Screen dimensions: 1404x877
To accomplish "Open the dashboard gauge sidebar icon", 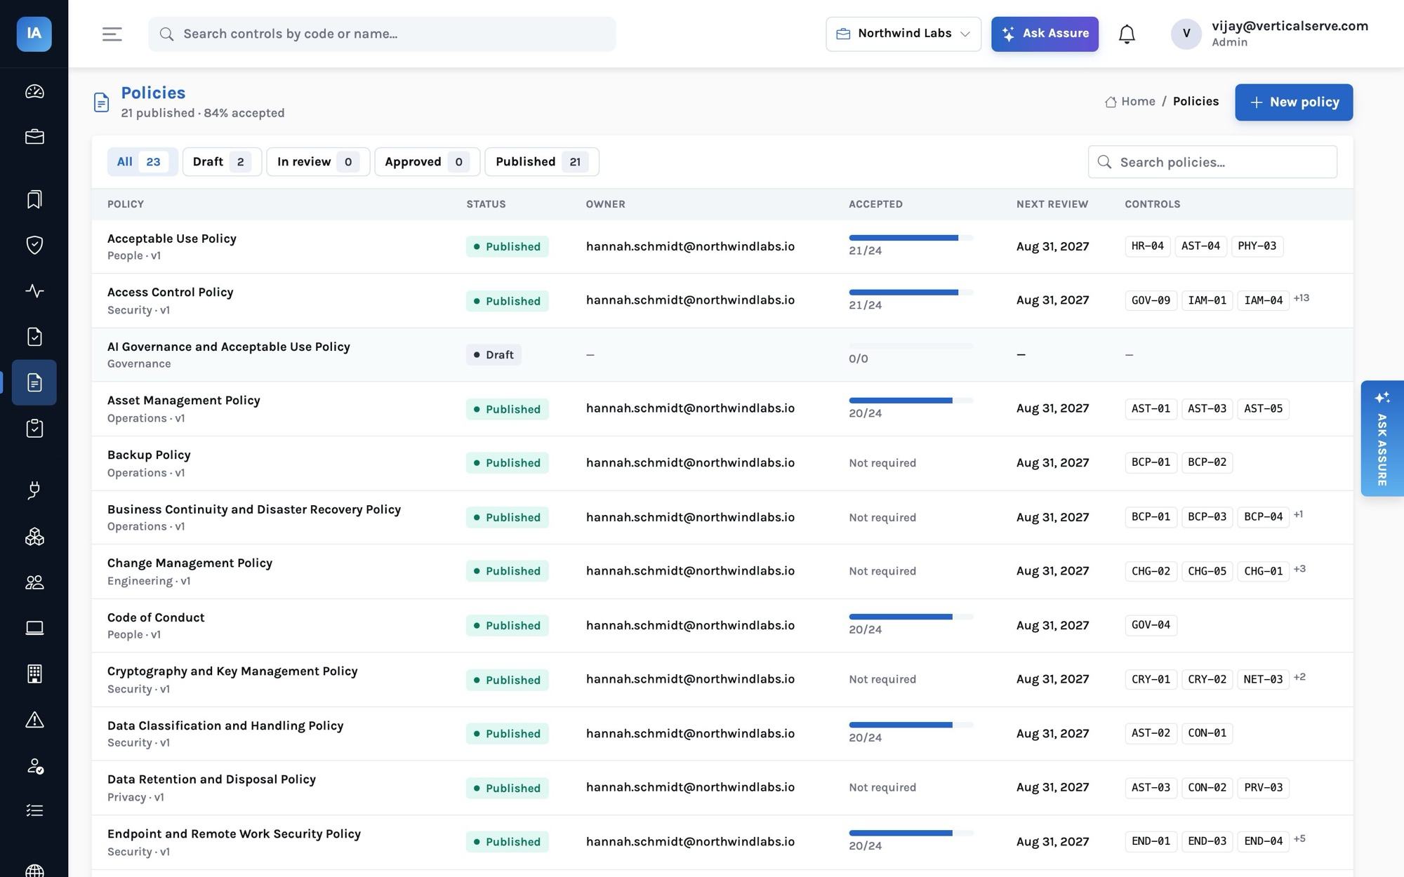I will (34, 91).
